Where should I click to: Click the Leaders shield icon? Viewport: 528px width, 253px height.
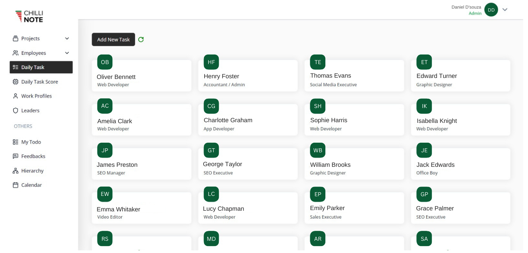[x=16, y=111]
